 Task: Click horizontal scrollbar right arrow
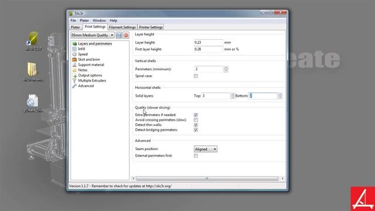(282, 178)
